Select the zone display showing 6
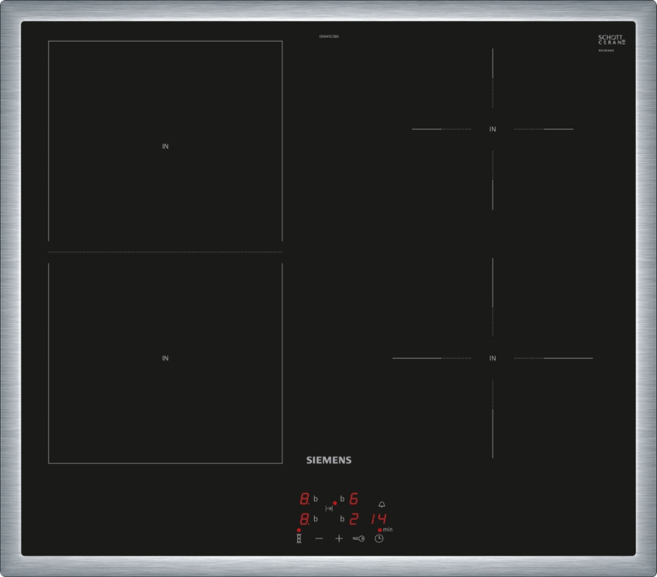 click(353, 499)
